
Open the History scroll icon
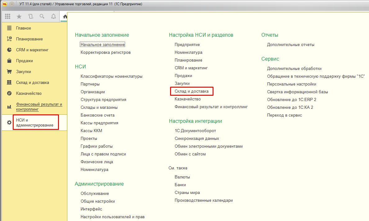(30, 16)
